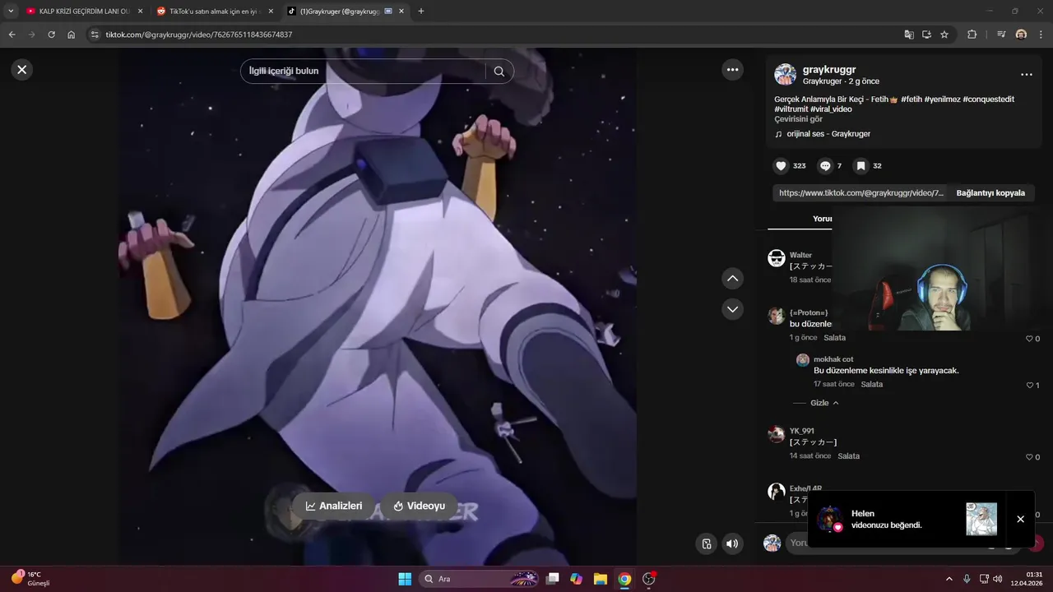Open graykruggr's profile avatar
This screenshot has height=592, width=1053.
(785, 74)
